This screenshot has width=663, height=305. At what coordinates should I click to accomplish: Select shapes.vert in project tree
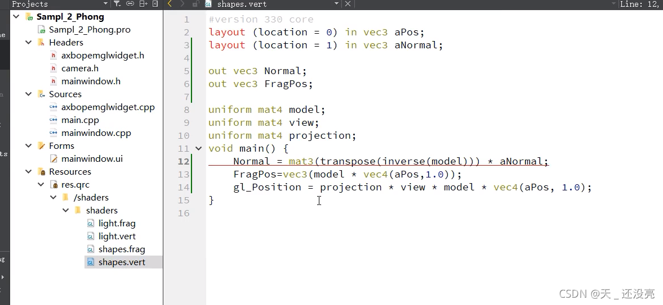tap(122, 262)
